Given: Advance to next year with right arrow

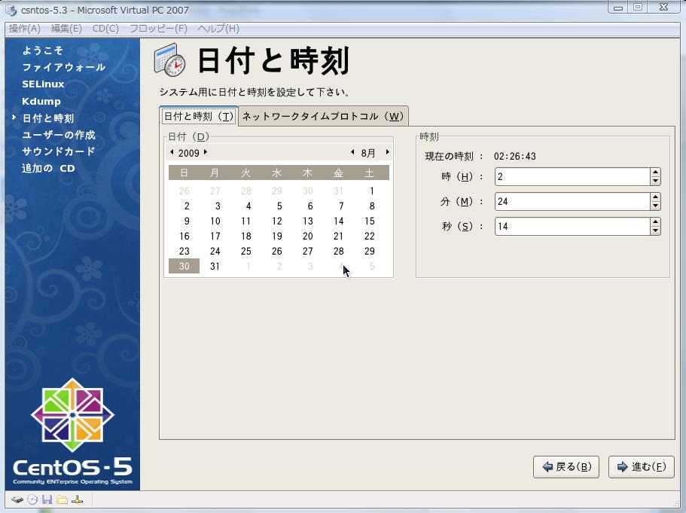Looking at the screenshot, I should pos(206,152).
